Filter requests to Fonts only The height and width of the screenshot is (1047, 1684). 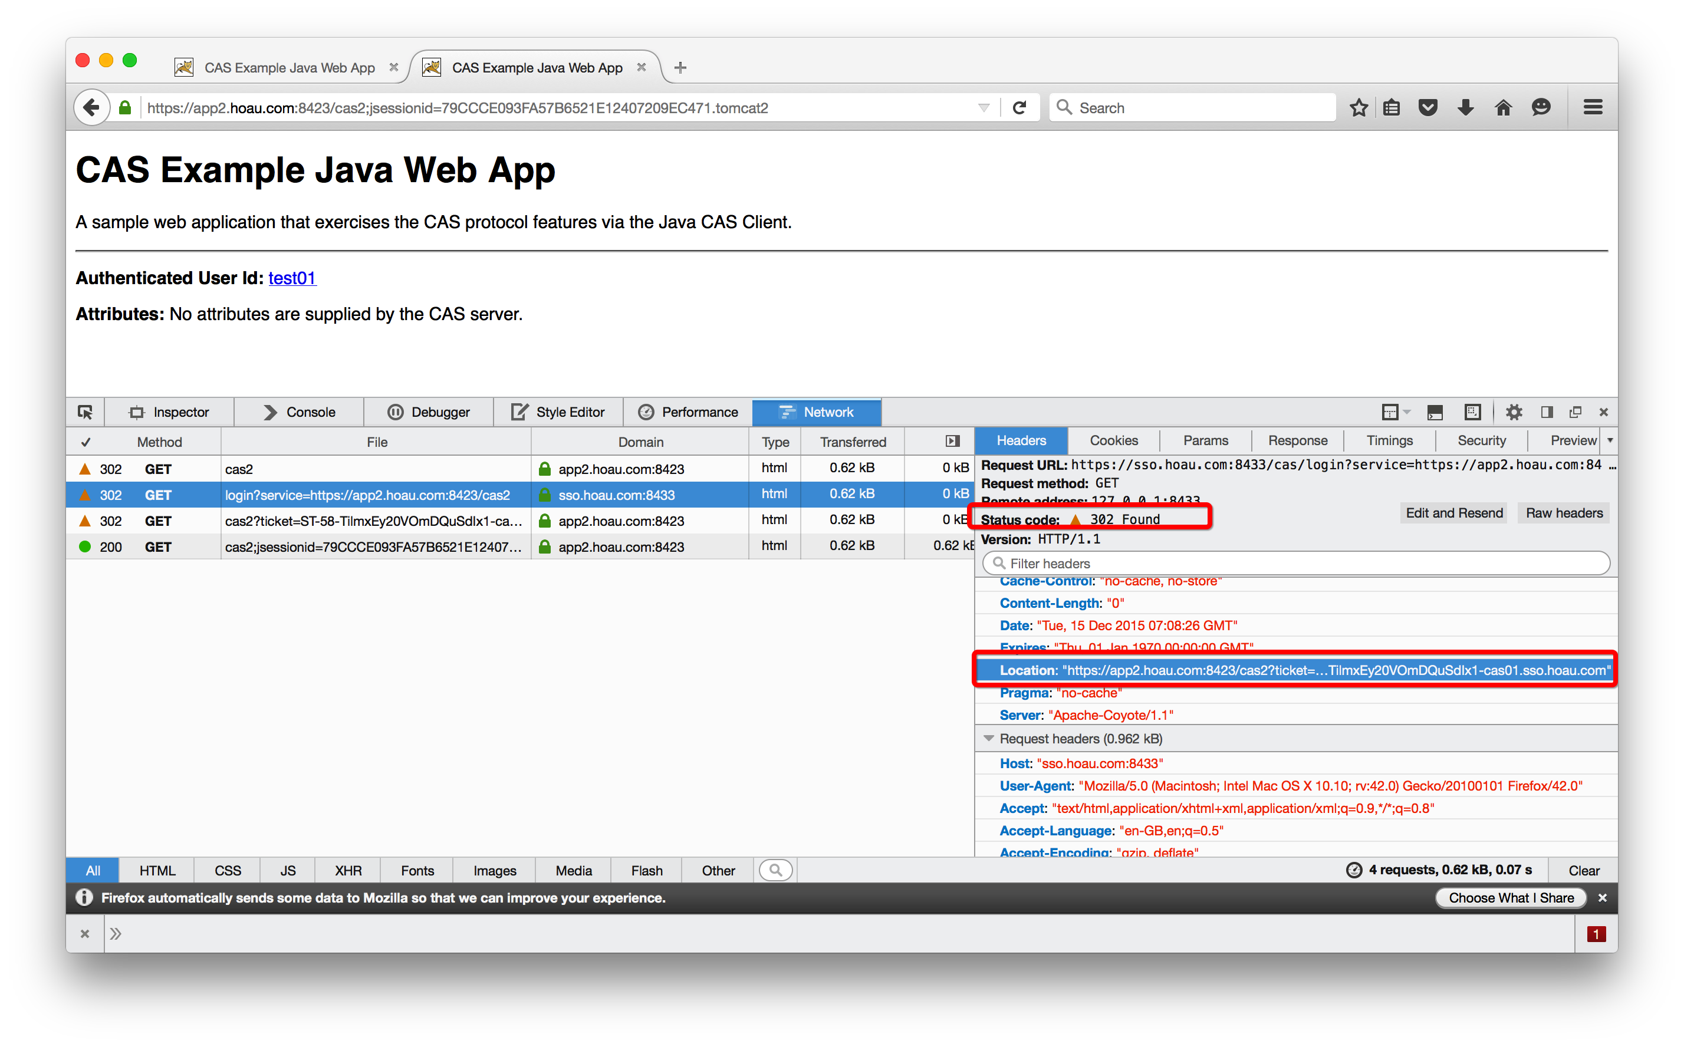417,870
